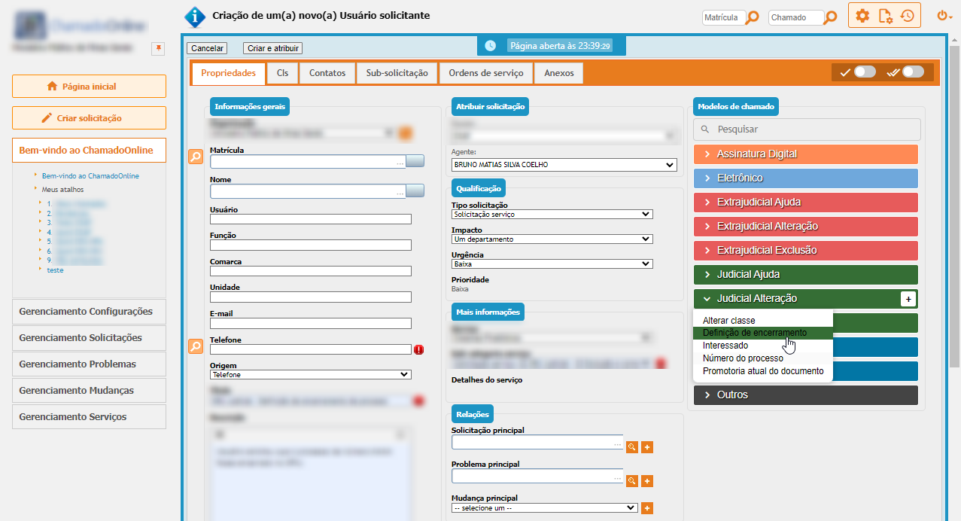Open Gerenciamento Solicitações sidebar section

pyautogui.click(x=90, y=338)
